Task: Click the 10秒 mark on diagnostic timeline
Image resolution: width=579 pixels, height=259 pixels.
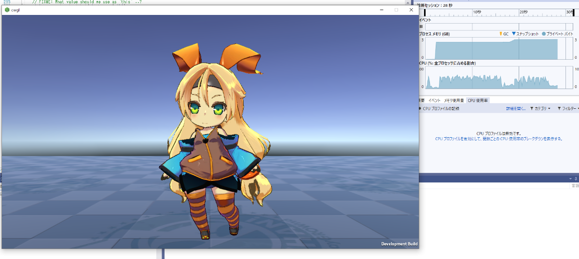Action: pos(476,12)
